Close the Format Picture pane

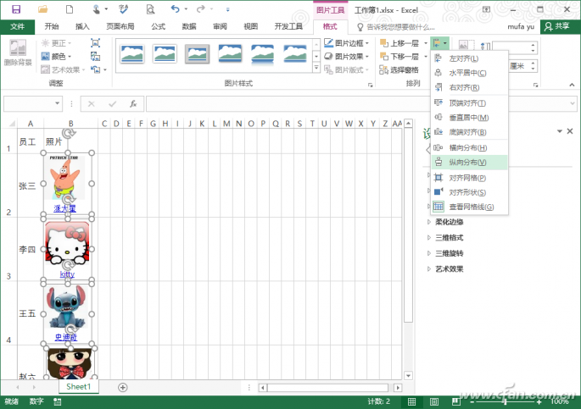570,131
